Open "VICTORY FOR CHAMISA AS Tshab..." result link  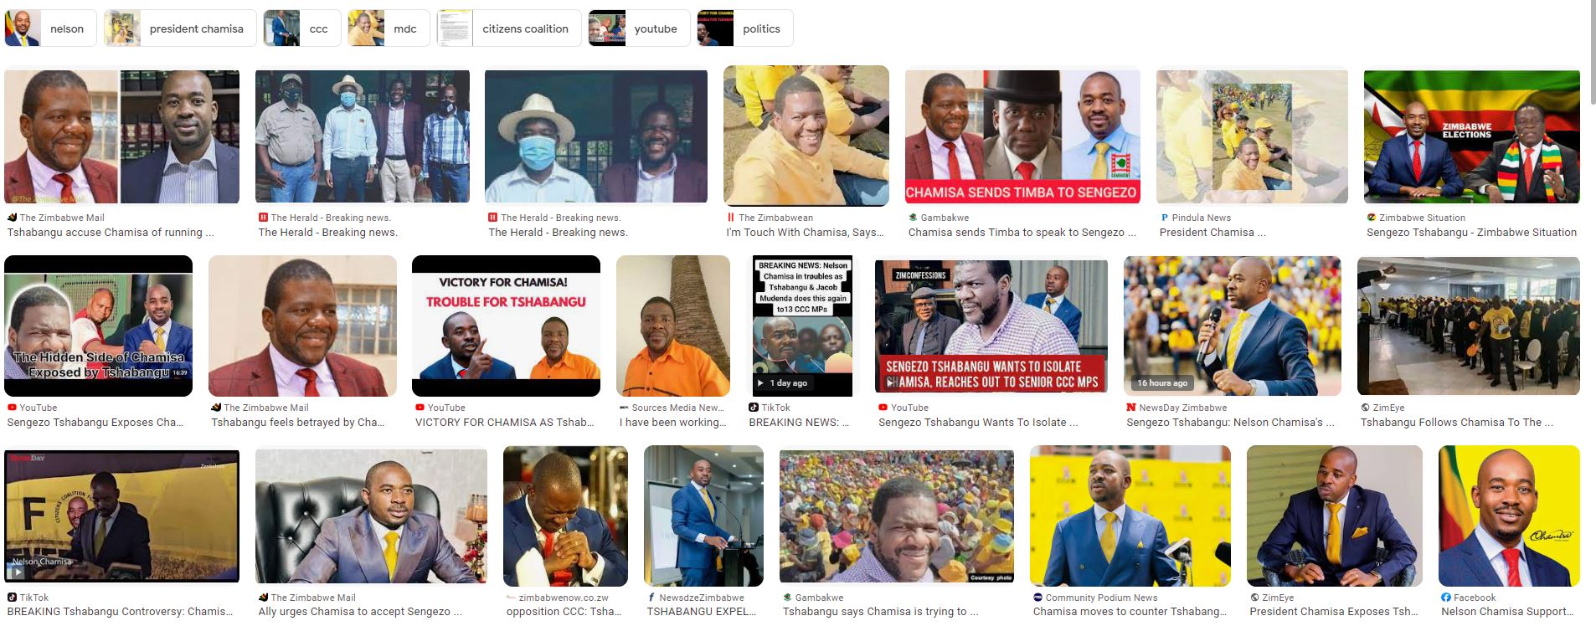pyautogui.click(x=504, y=423)
